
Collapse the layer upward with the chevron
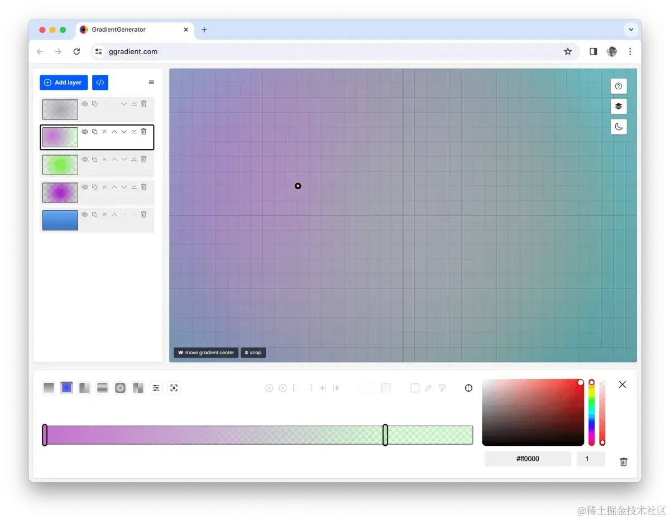tap(114, 132)
